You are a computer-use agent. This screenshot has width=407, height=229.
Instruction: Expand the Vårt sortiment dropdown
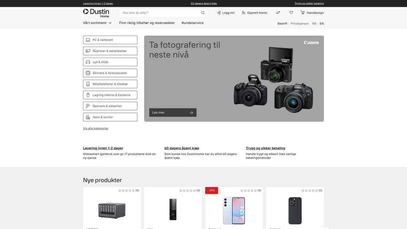[97, 23]
